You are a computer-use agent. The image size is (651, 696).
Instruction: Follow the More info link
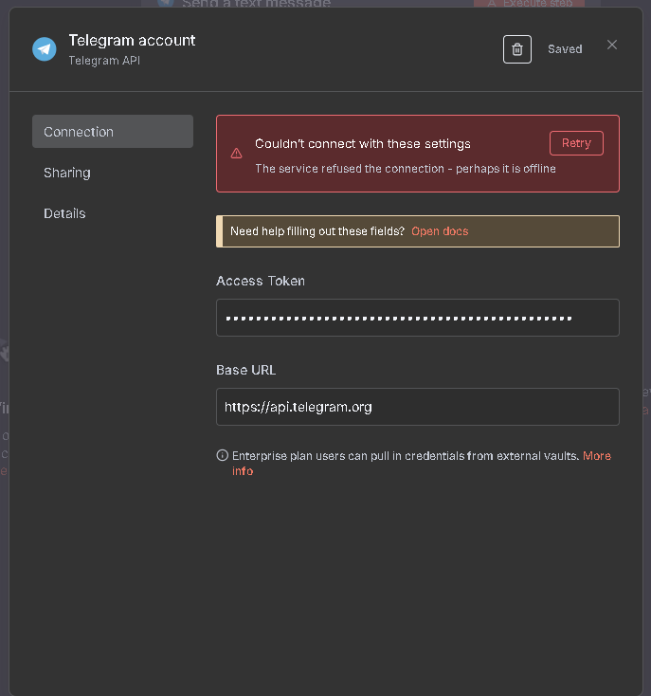tap(596, 456)
